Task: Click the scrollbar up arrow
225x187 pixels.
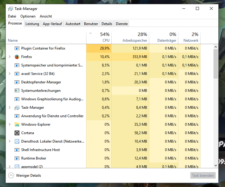Action: [x=216, y=47]
